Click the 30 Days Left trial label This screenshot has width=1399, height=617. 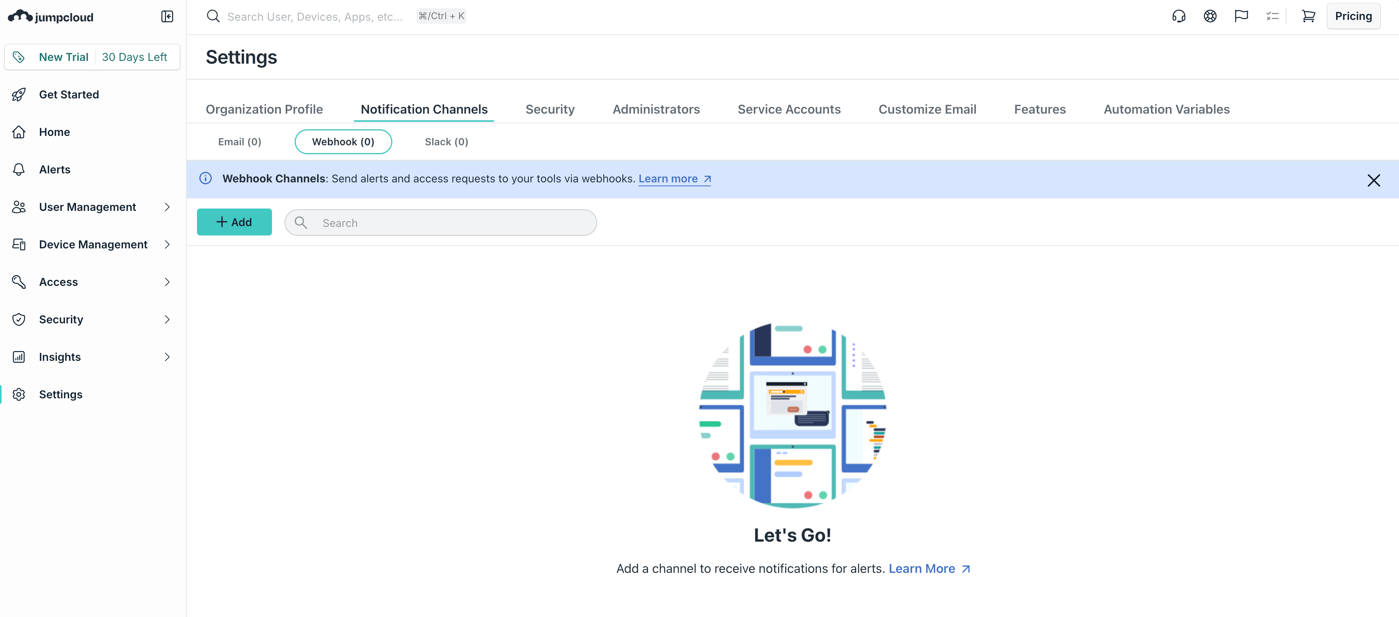click(134, 57)
